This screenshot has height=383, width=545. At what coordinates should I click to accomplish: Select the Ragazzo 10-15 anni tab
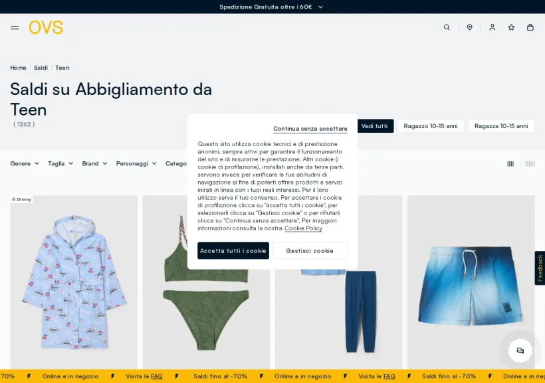pyautogui.click(x=430, y=126)
